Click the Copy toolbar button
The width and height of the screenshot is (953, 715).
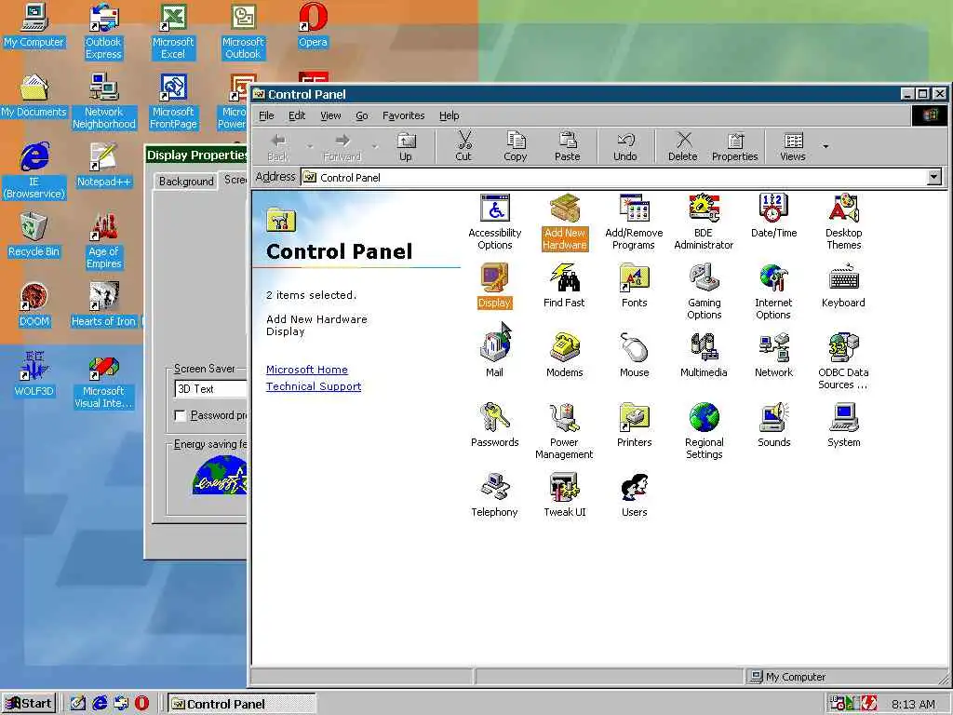pyautogui.click(x=516, y=147)
